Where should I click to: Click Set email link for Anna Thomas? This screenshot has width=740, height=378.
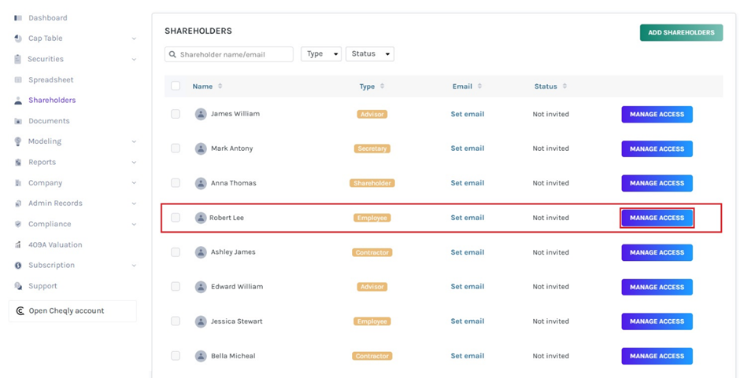pyautogui.click(x=467, y=183)
